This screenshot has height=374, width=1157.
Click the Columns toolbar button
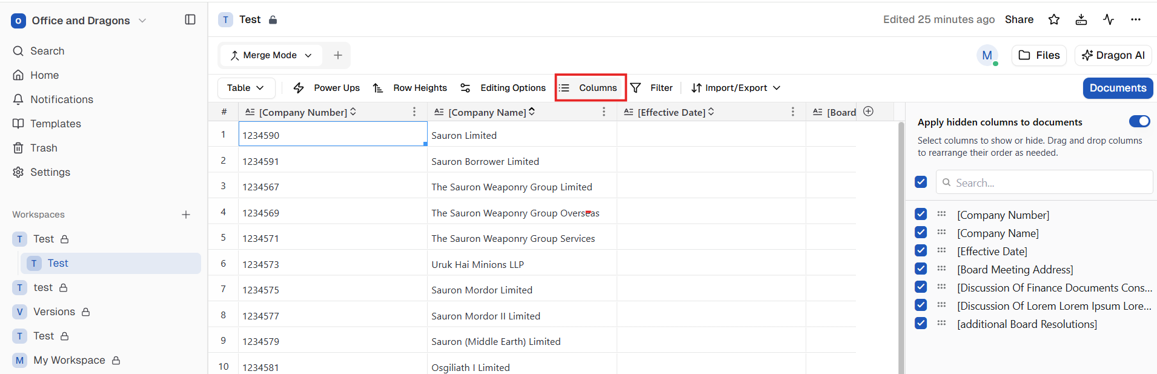click(591, 88)
